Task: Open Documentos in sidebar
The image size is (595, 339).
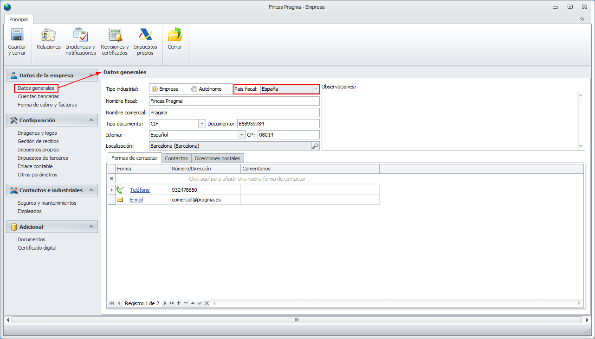Action: point(32,239)
